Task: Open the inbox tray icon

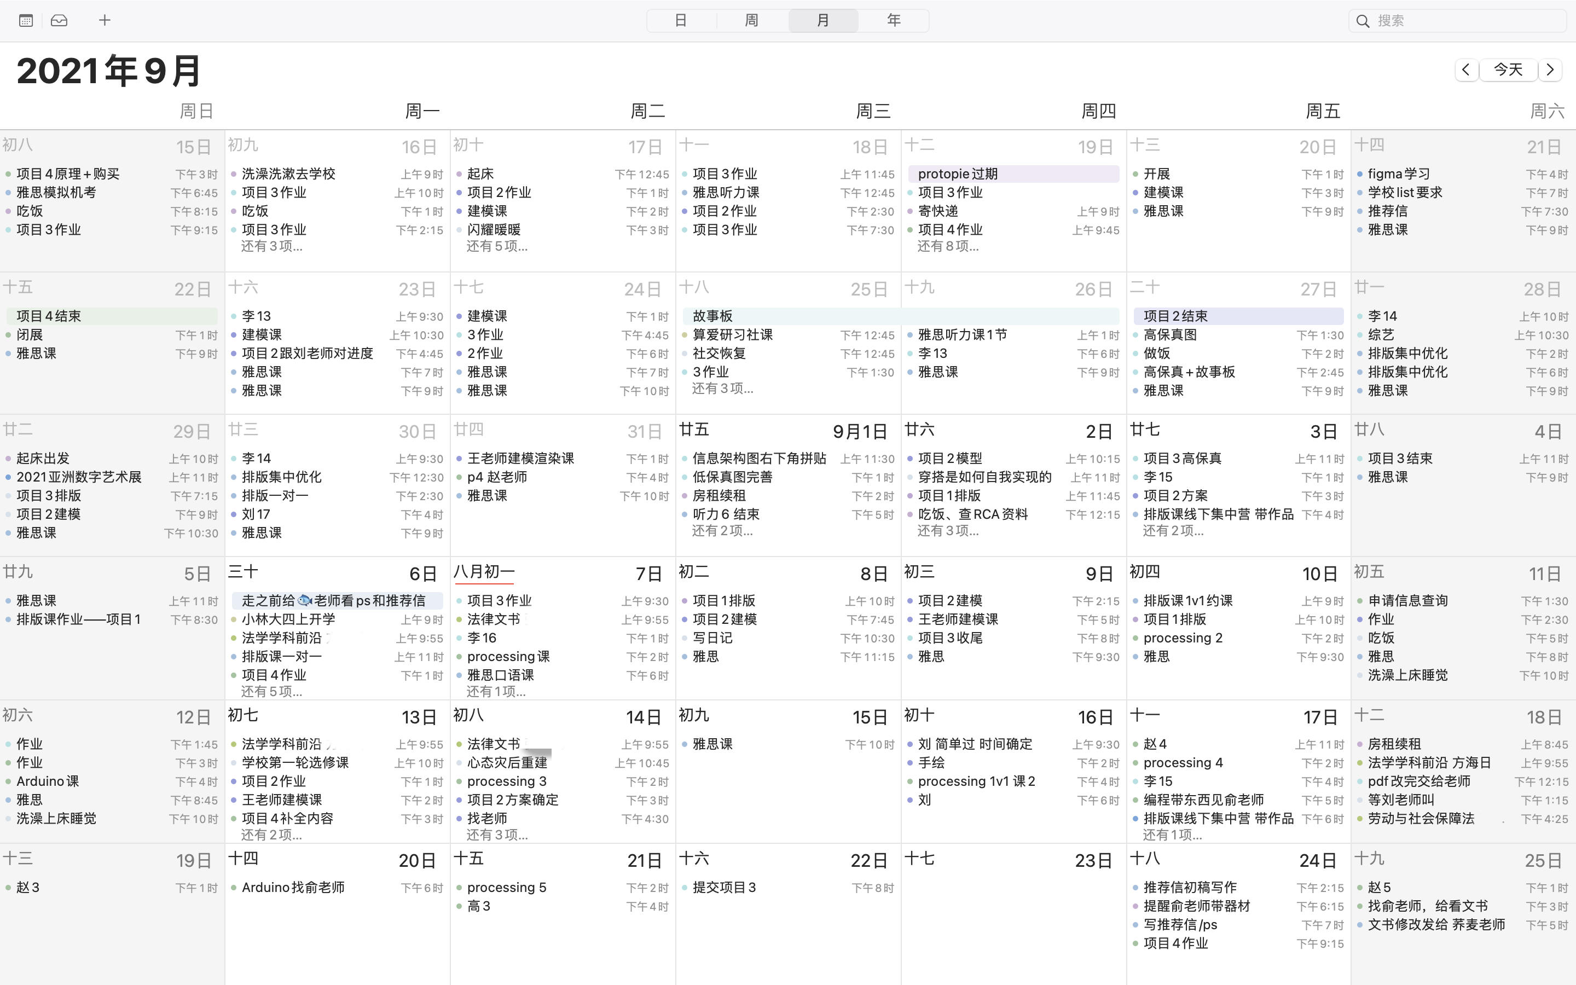Action: tap(59, 21)
